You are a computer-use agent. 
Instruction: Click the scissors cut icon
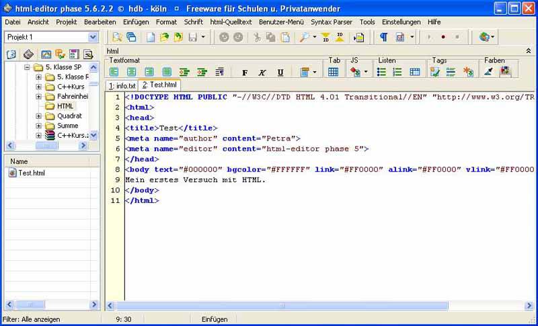click(x=256, y=37)
